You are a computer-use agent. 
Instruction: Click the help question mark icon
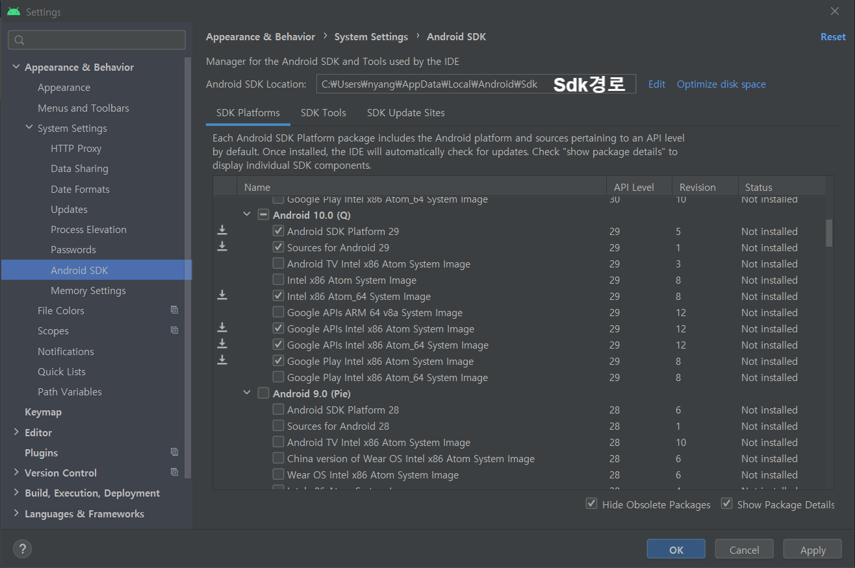coord(22,549)
